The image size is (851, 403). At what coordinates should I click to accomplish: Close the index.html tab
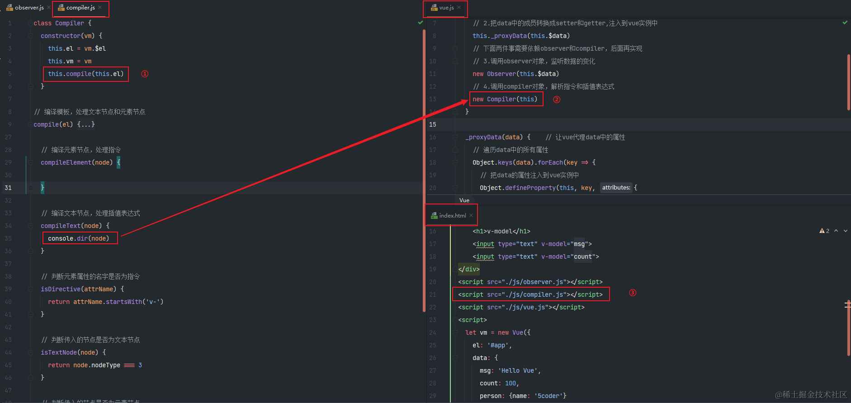[471, 216]
